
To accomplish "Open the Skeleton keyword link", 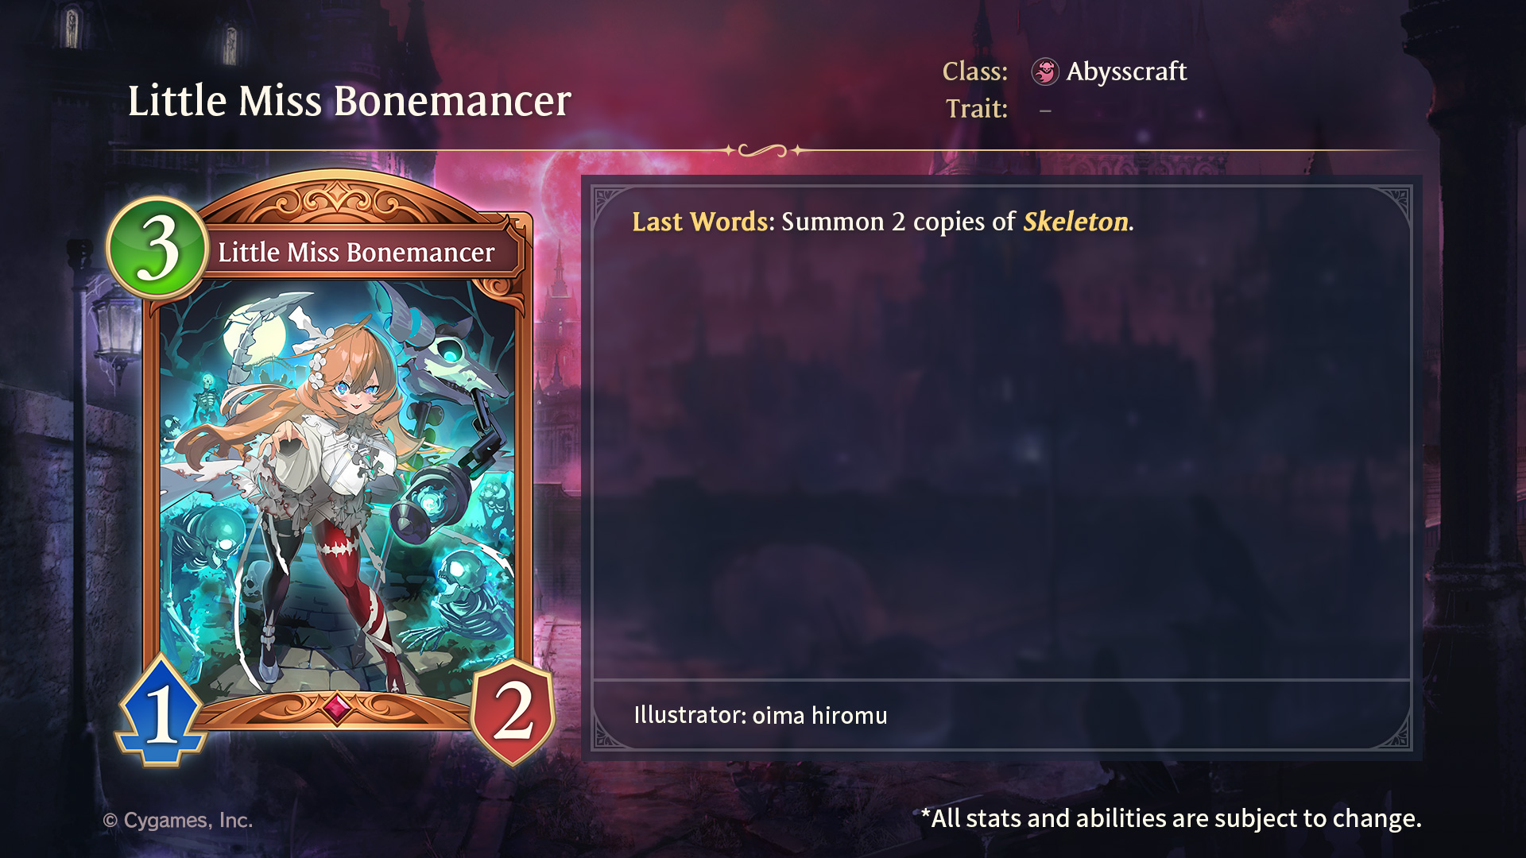I will [x=1075, y=222].
